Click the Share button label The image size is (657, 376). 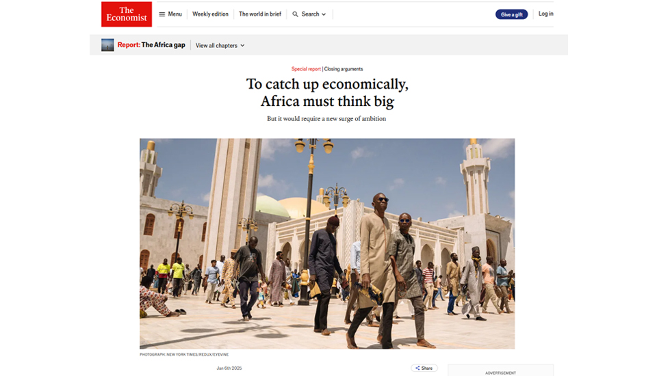tap(427, 368)
